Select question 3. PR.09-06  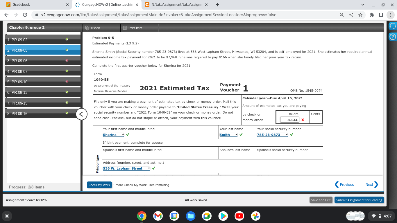tap(43, 61)
